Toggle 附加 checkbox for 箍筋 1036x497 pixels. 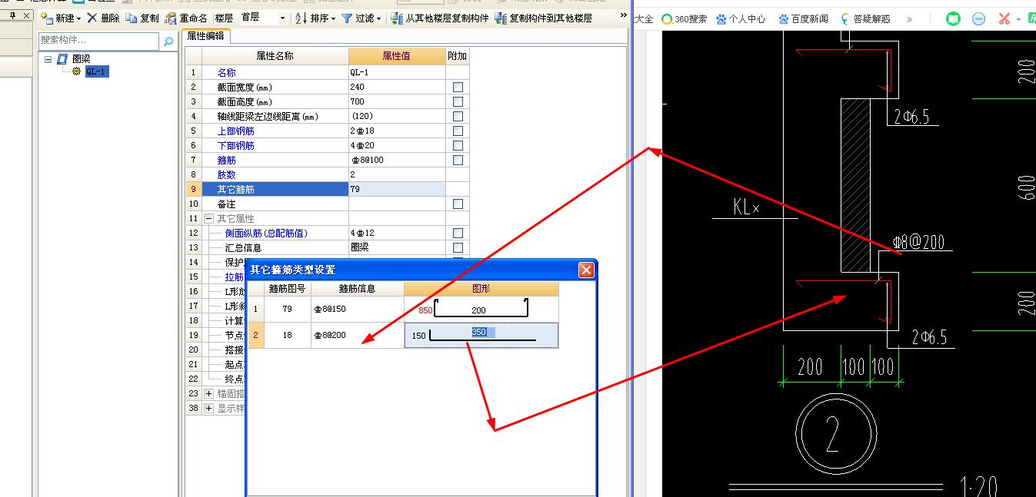[458, 160]
